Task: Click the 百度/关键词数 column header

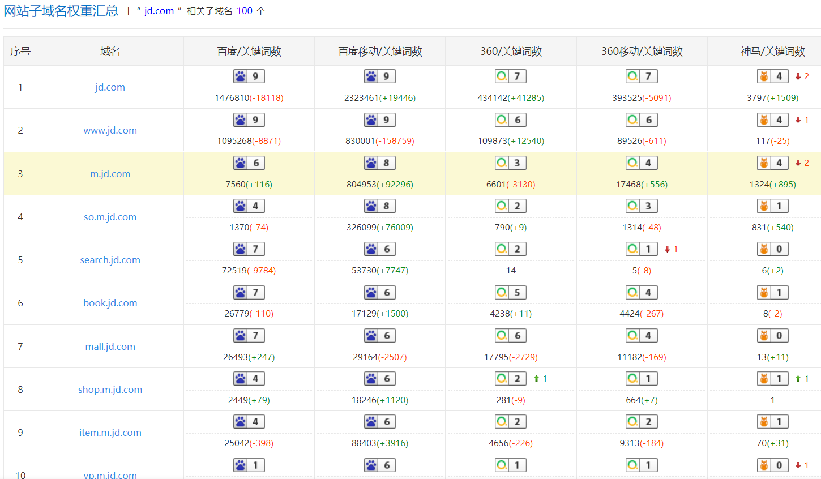Action: 249,52
